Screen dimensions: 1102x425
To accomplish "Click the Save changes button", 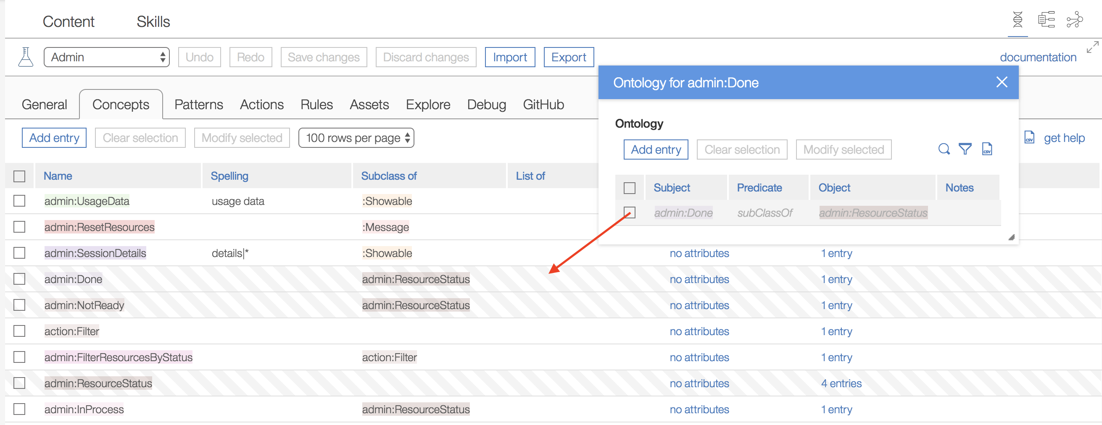I will pyautogui.click(x=324, y=57).
